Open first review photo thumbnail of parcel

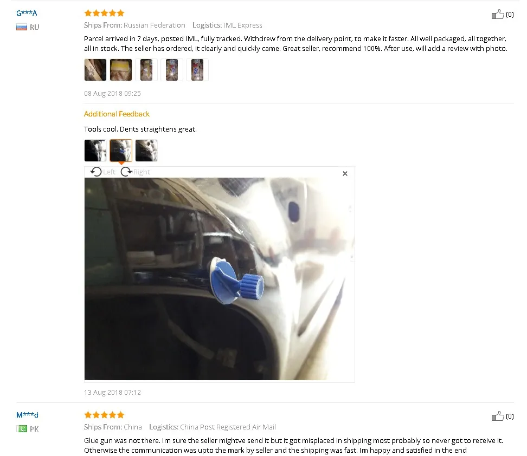point(95,70)
